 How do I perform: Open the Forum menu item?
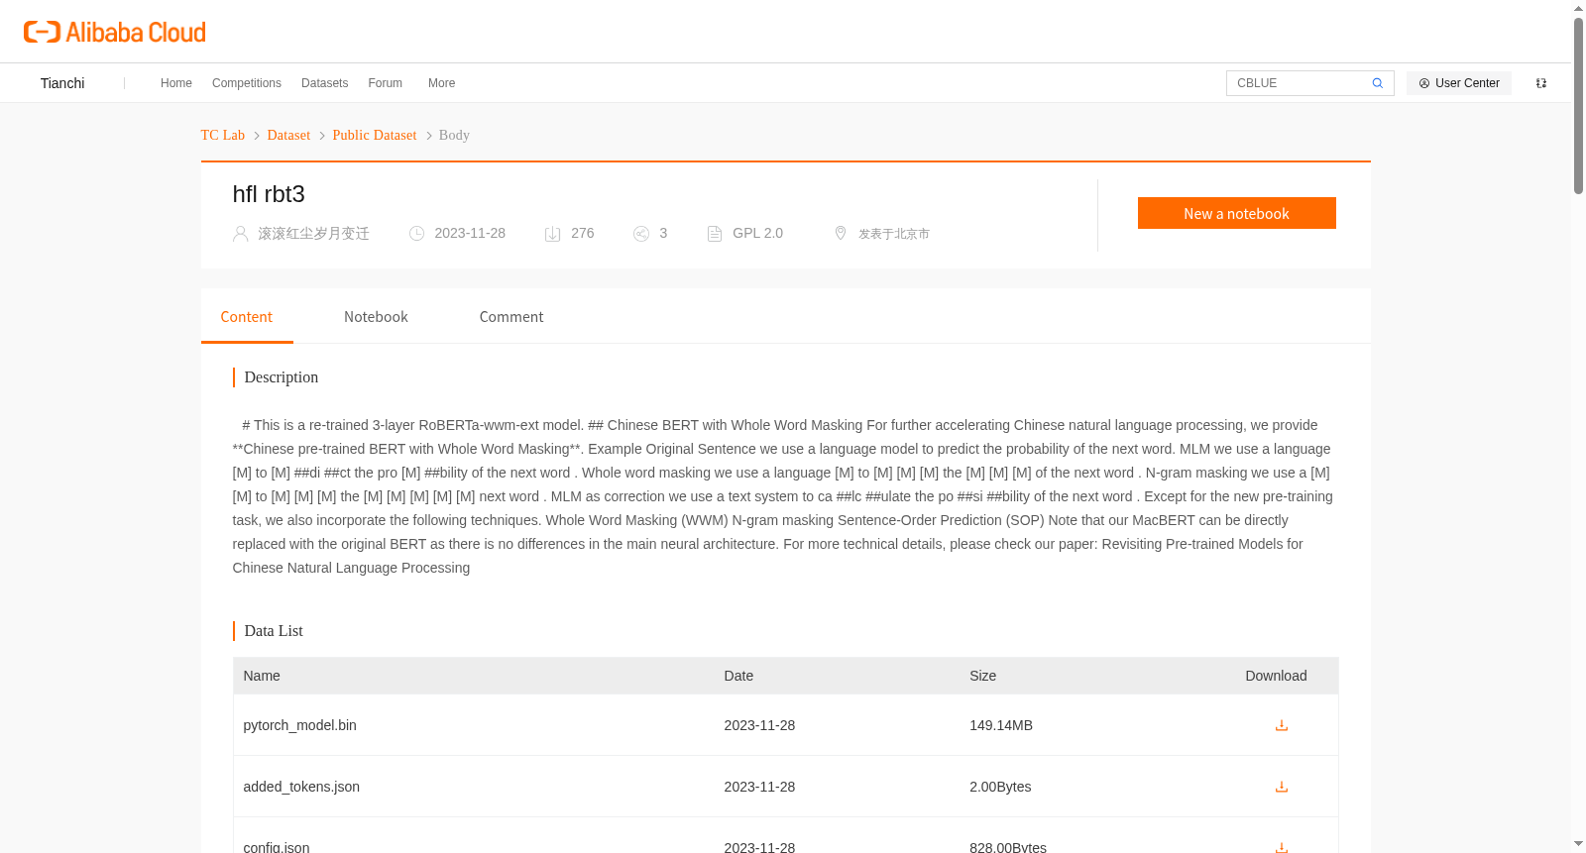pyautogui.click(x=386, y=83)
